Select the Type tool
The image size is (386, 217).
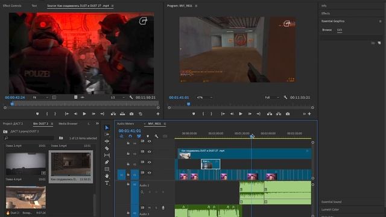click(x=107, y=183)
